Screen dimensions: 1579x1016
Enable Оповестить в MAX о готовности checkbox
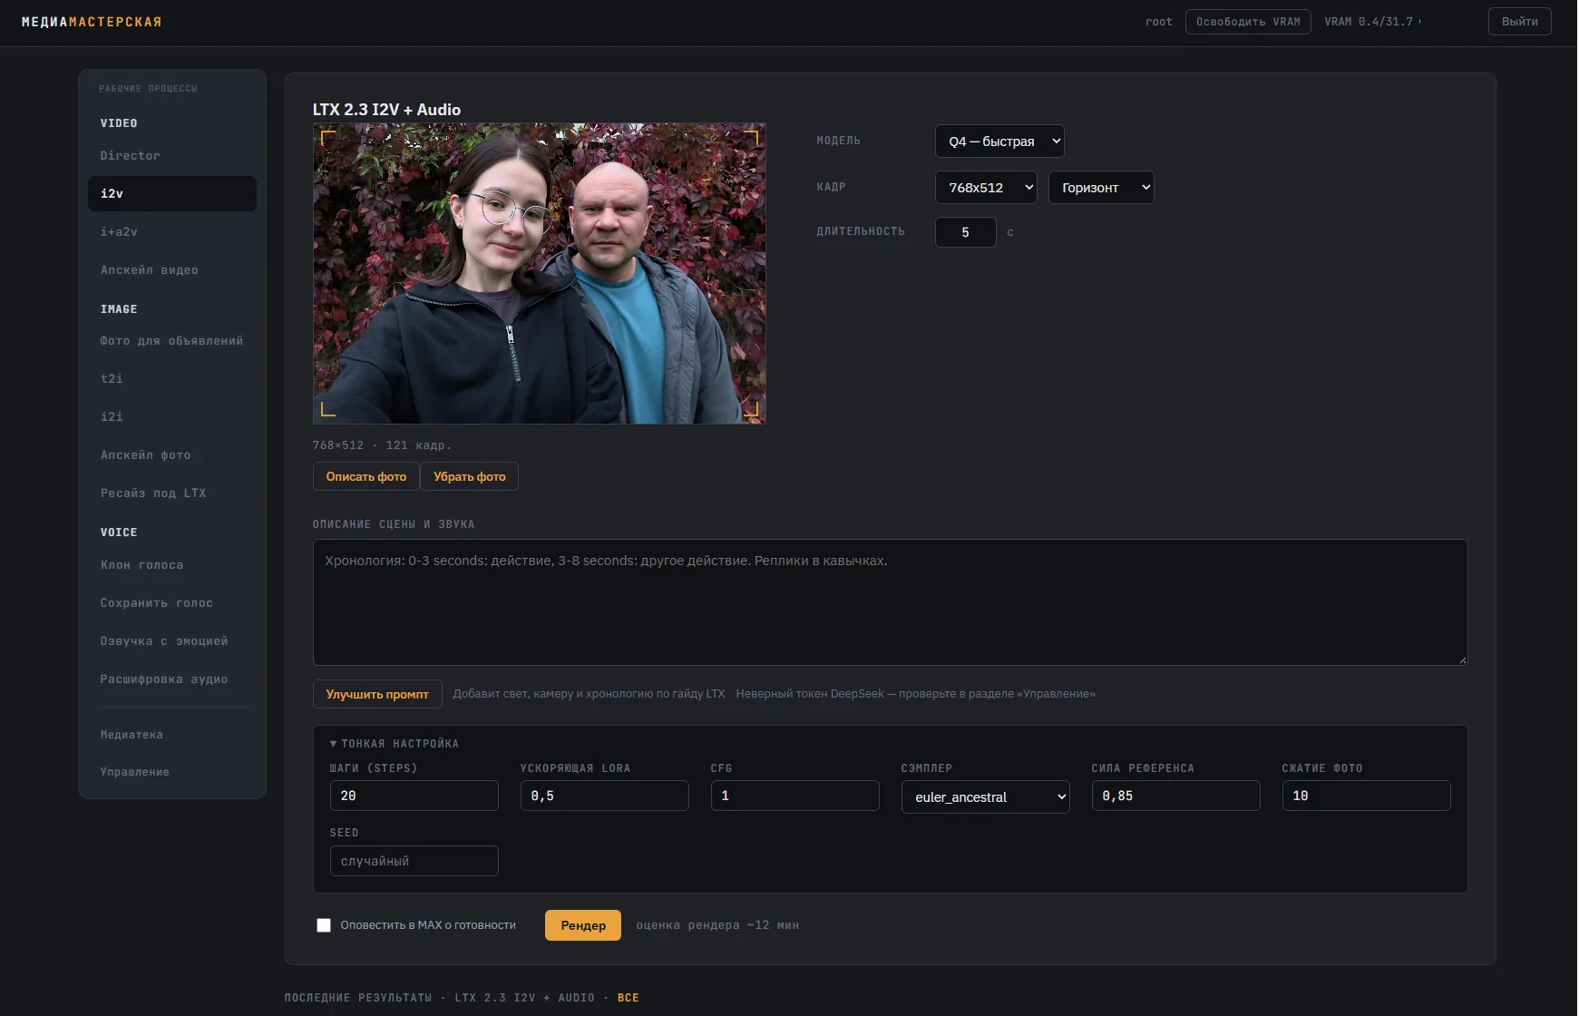(324, 925)
